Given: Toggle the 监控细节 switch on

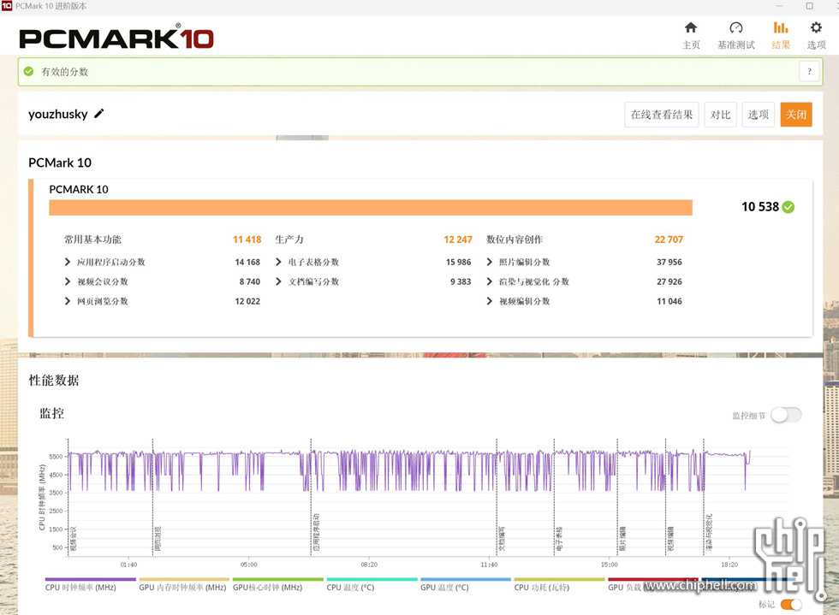Looking at the screenshot, I should coord(786,415).
